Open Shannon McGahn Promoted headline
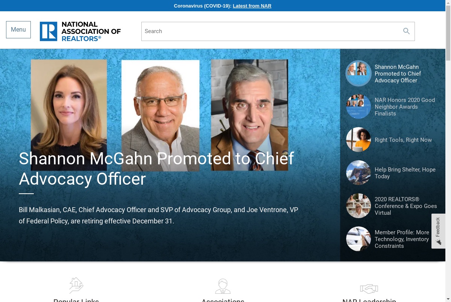This screenshot has width=451, height=302. coord(156,168)
